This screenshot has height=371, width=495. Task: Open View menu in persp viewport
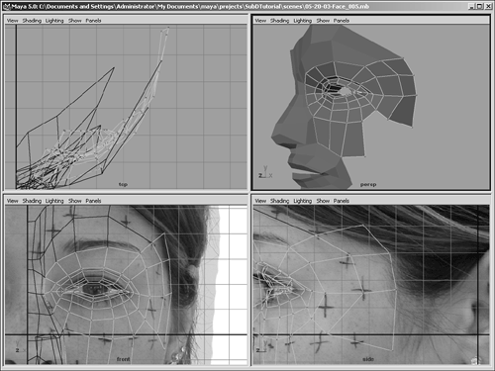(260, 21)
